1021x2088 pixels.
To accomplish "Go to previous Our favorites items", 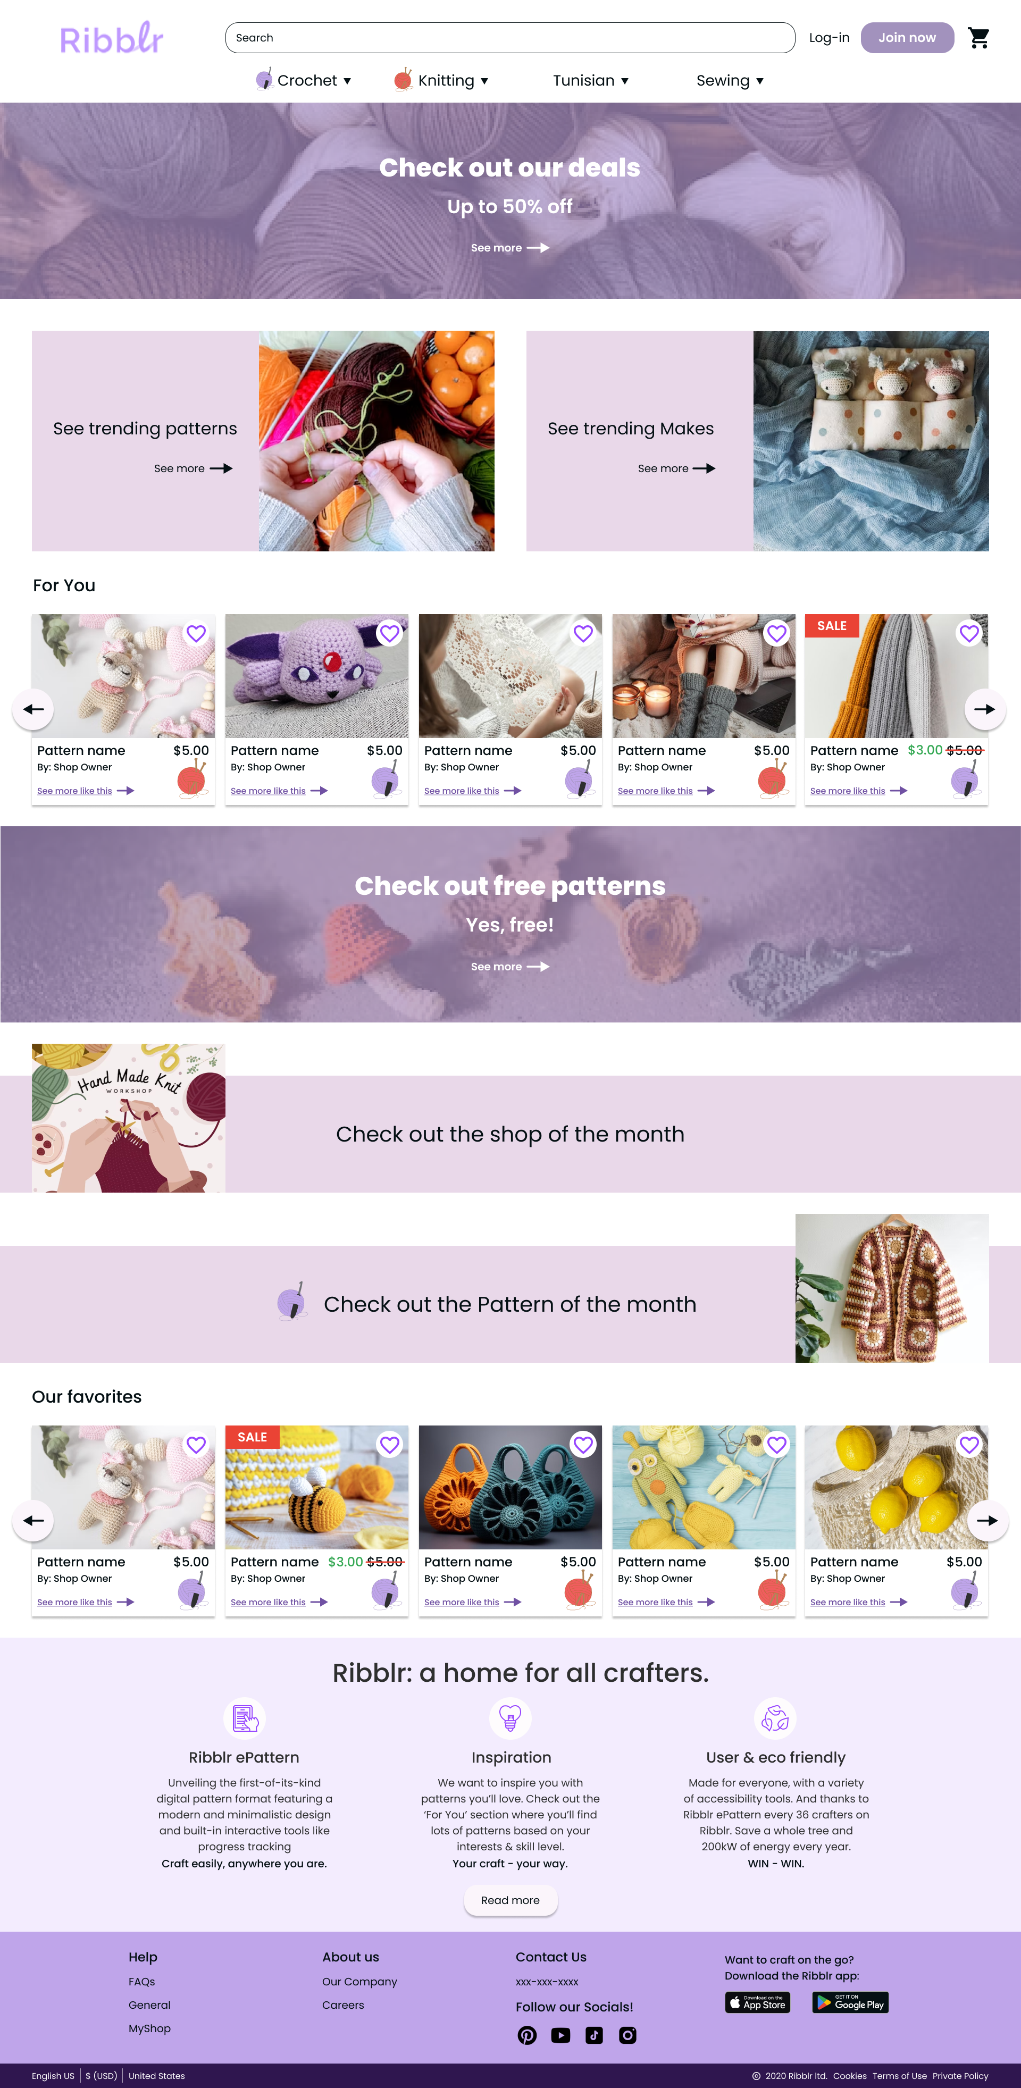I will (34, 1520).
